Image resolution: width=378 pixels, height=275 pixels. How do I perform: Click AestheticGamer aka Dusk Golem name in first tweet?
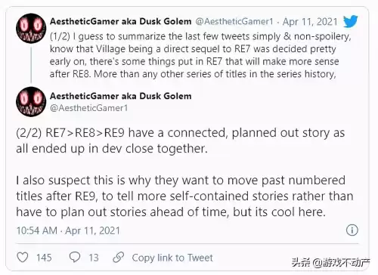point(121,21)
